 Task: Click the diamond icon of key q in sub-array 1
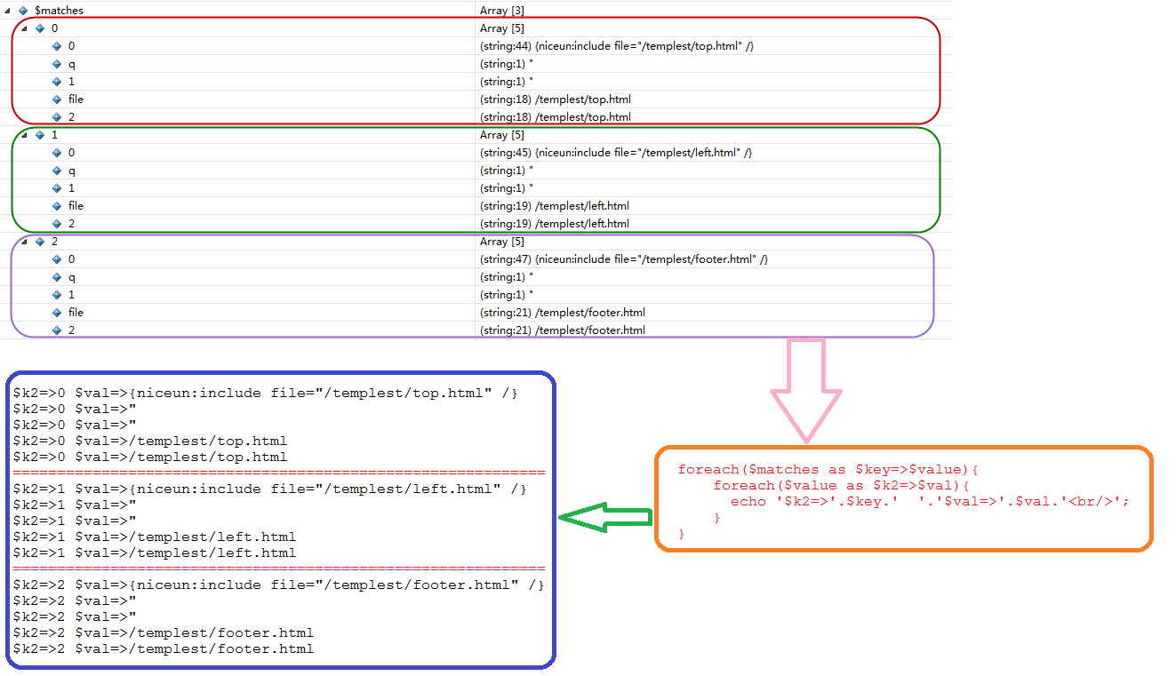coord(57,171)
